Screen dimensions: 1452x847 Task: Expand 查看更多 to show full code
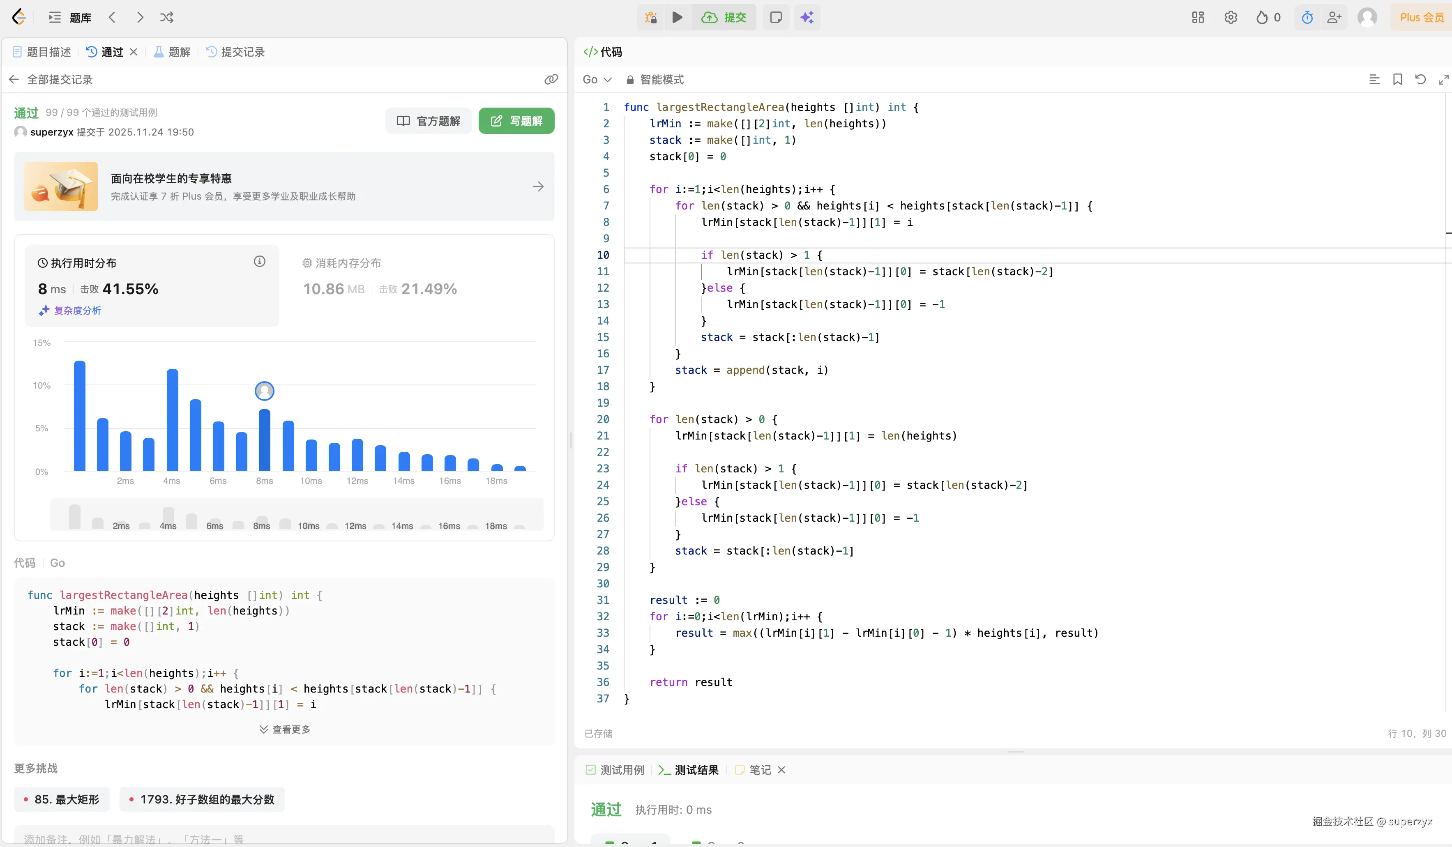285,730
